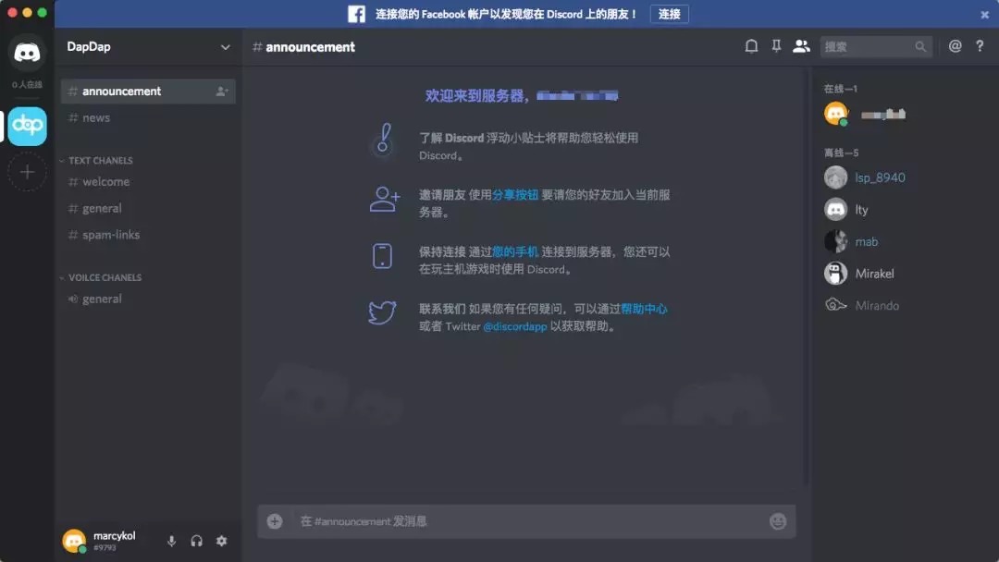Open user settings gear

click(x=221, y=541)
